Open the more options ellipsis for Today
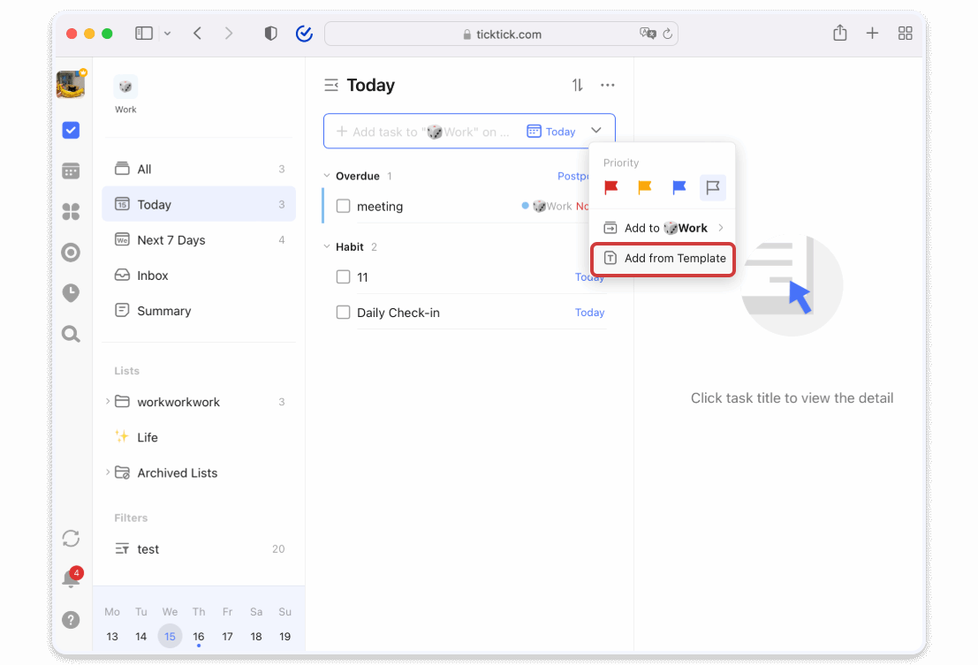The image size is (978, 665). (607, 85)
